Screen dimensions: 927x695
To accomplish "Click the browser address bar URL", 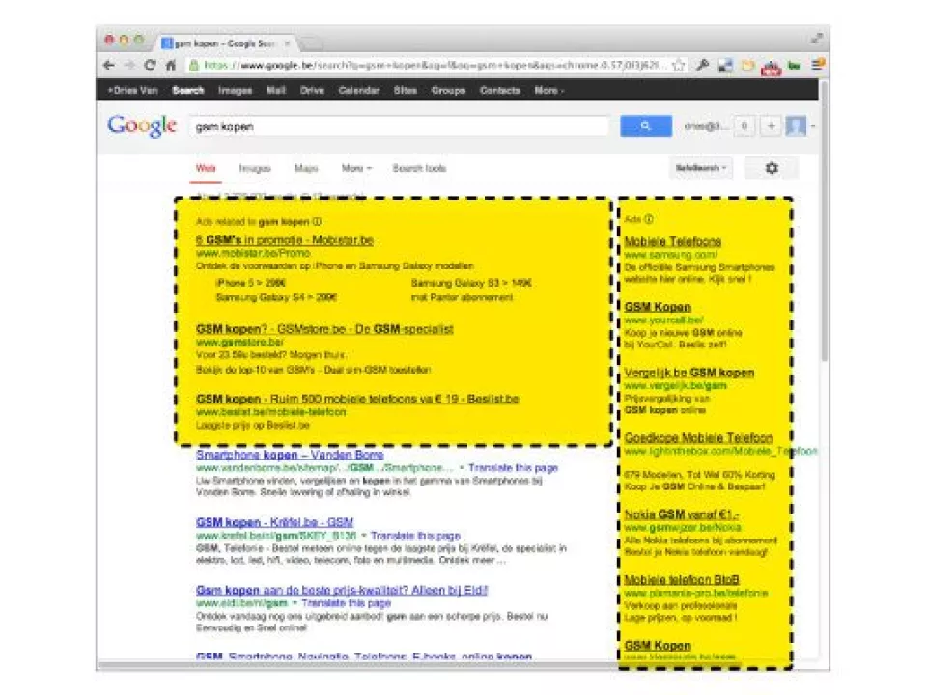I will [x=435, y=65].
